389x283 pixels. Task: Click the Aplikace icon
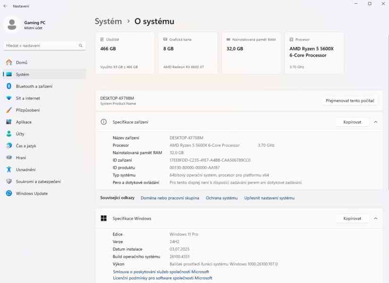tap(9, 122)
